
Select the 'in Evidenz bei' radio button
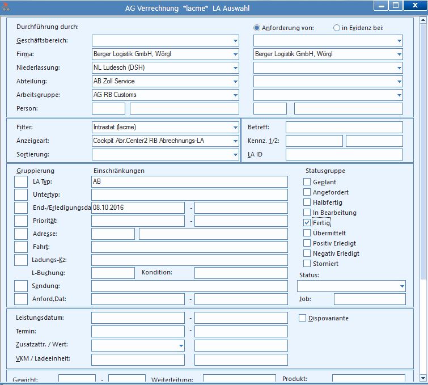(x=337, y=28)
